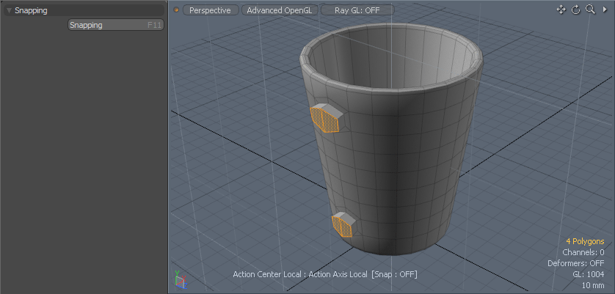Click the 10 mm grid size readout
The image size is (615, 294).
(592, 285)
